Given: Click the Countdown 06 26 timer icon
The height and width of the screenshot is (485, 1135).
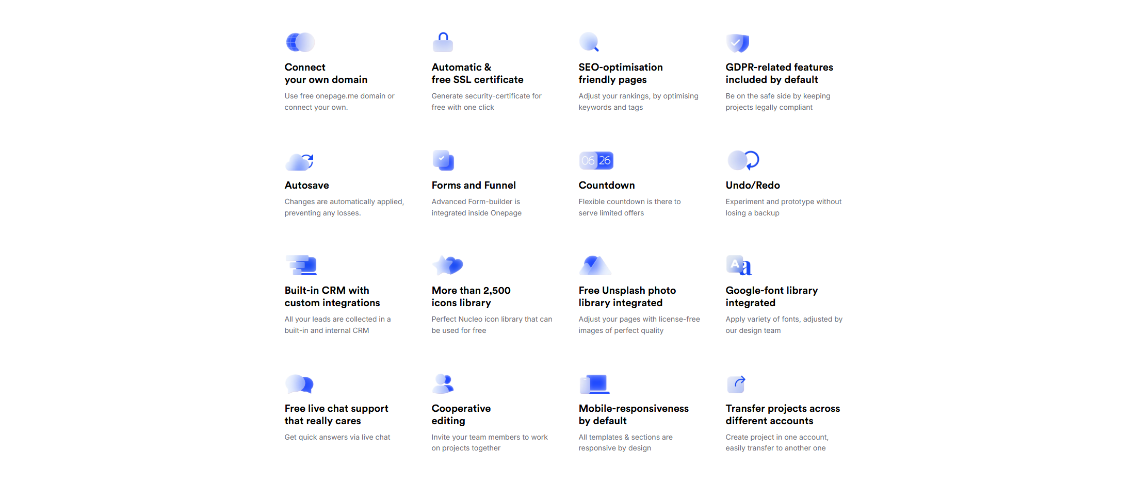Looking at the screenshot, I should tap(596, 160).
